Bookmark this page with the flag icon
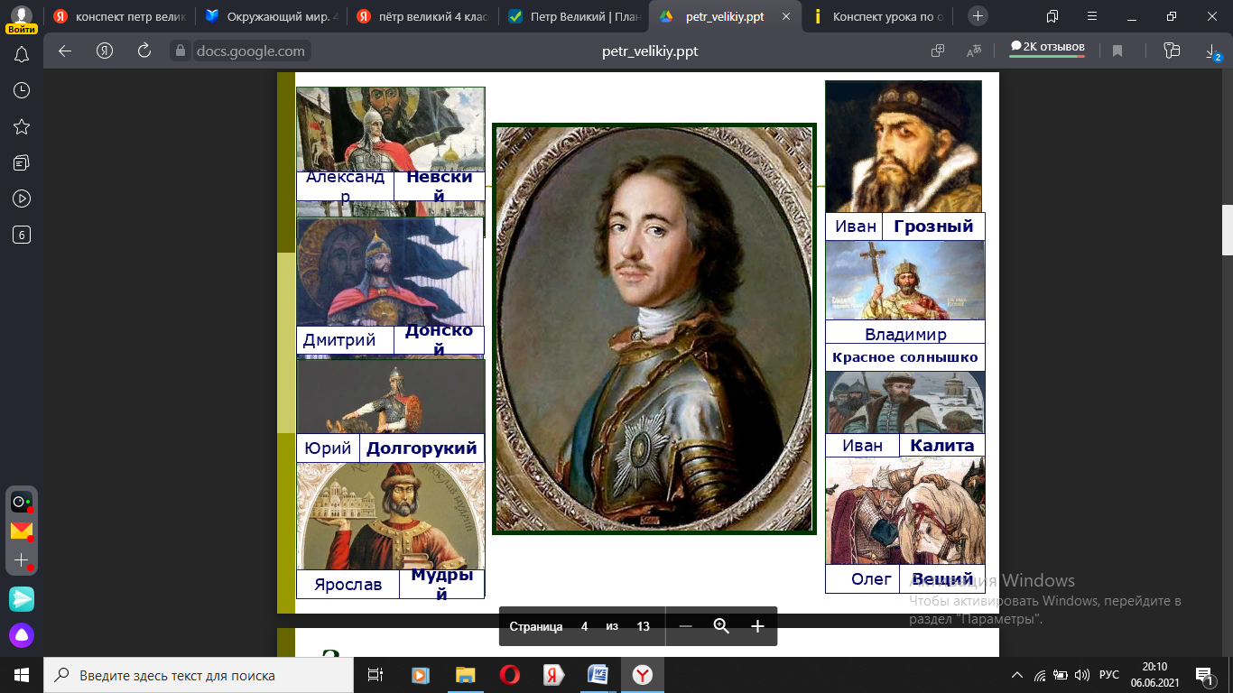This screenshot has height=693, width=1233. pyautogui.click(x=1117, y=51)
